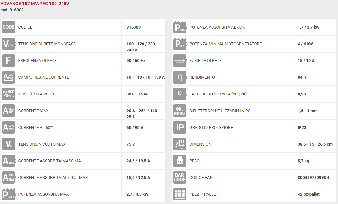This screenshot has height=204, width=338.
Task: Select the '1,6 - 4 mm' electrode value
Action: pyautogui.click(x=308, y=111)
